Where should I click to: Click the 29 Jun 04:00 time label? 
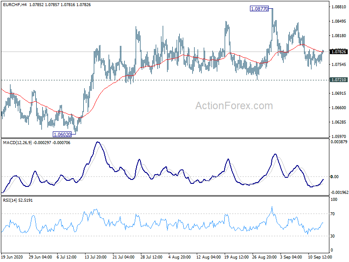coord(41,257)
